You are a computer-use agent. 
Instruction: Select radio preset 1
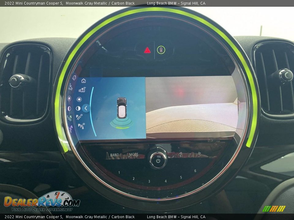point(119,173)
